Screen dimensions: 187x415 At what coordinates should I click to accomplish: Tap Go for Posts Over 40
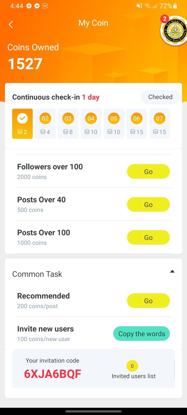click(148, 204)
